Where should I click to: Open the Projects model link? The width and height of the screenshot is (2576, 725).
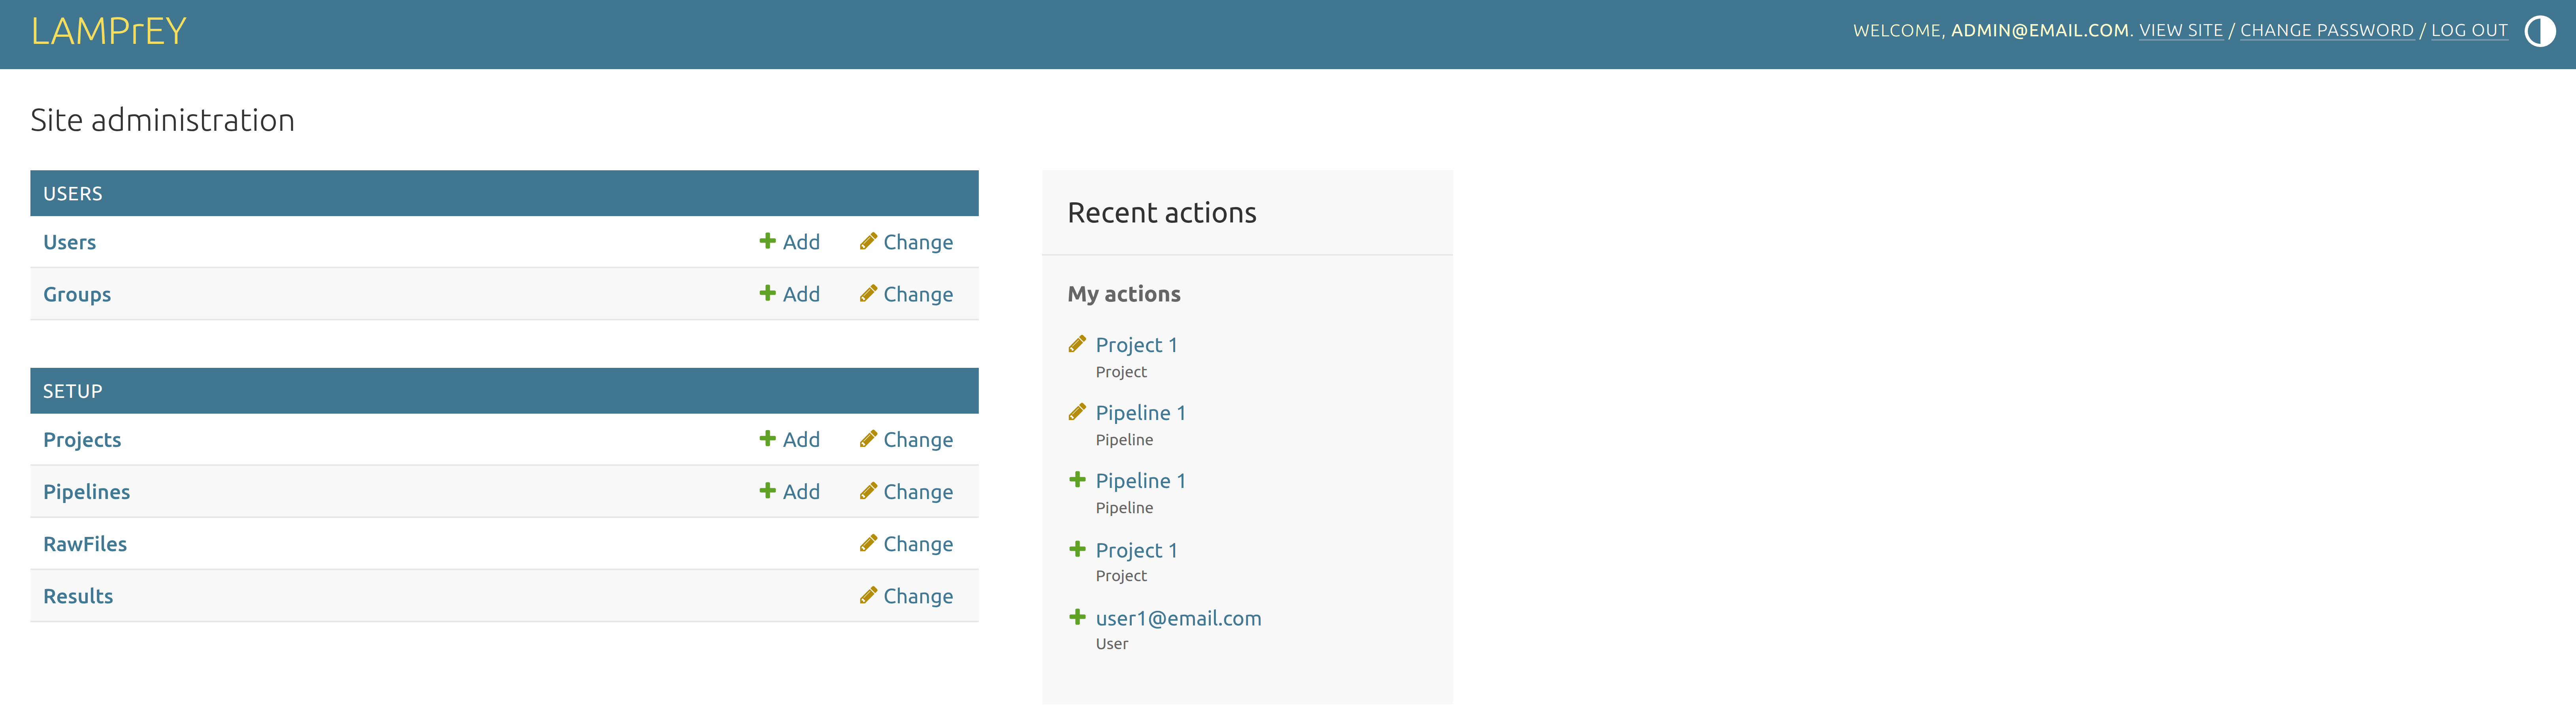pyautogui.click(x=82, y=440)
